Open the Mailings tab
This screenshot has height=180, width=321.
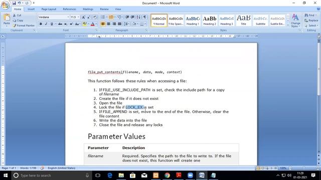[x=88, y=9]
